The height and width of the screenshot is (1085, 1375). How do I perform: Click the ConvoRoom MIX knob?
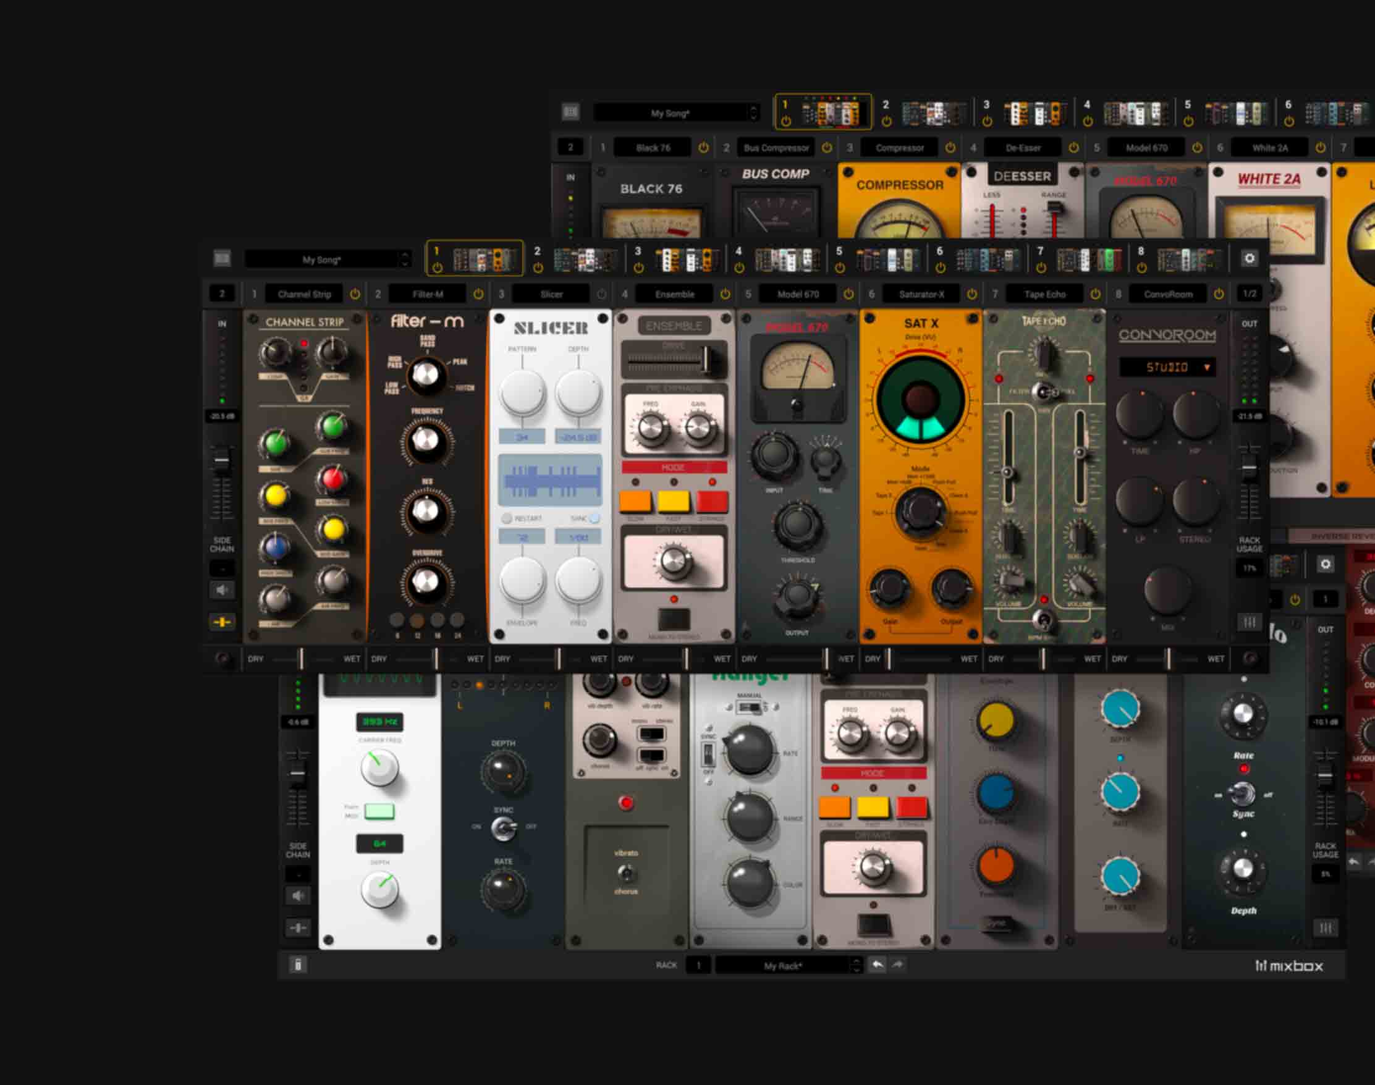pyautogui.click(x=1167, y=590)
